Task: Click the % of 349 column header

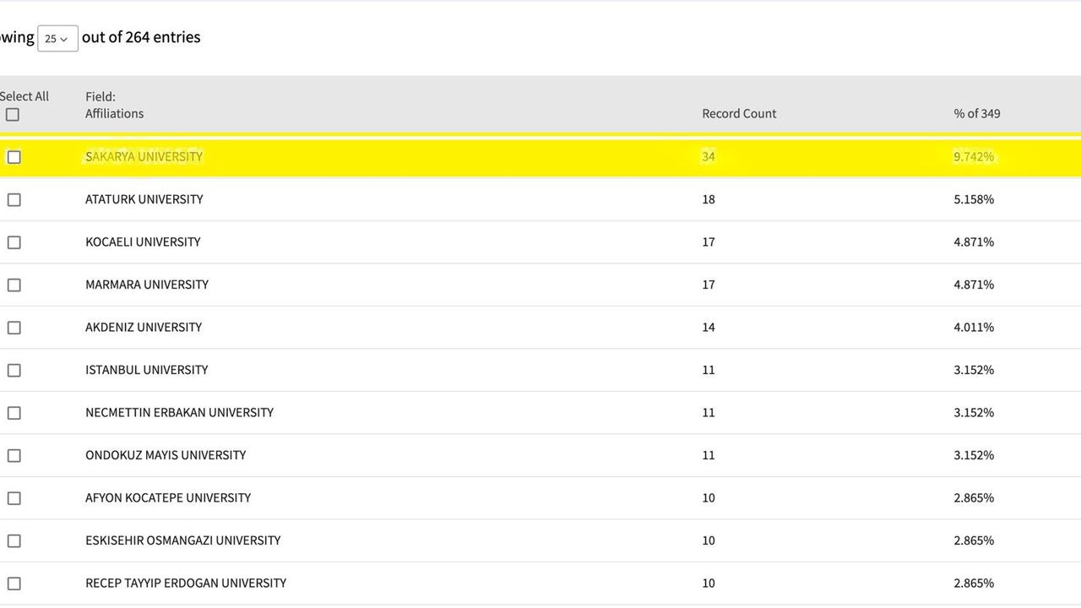Action: tap(976, 114)
